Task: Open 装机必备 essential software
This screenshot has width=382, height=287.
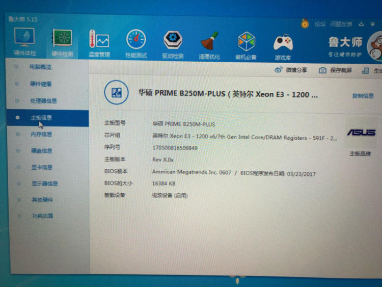Action: [246, 46]
